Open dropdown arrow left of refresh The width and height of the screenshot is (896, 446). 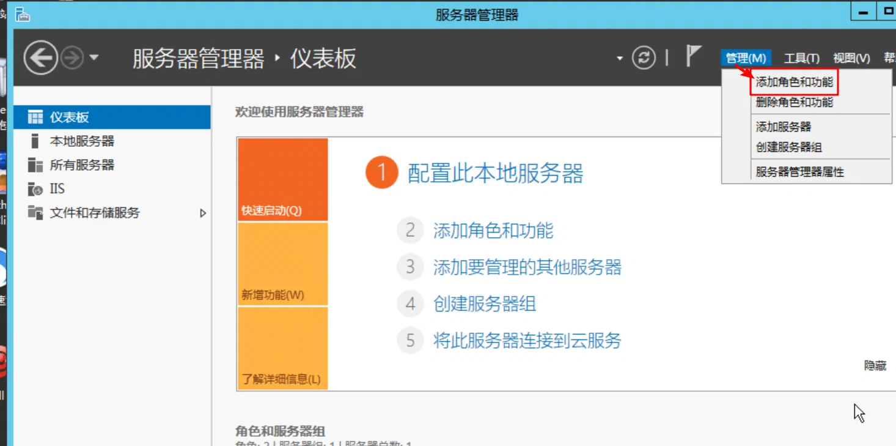click(x=620, y=59)
